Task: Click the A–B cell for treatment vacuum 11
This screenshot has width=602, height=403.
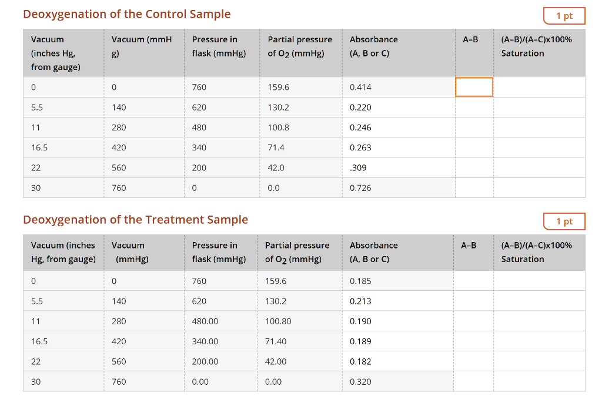Action: click(x=474, y=321)
